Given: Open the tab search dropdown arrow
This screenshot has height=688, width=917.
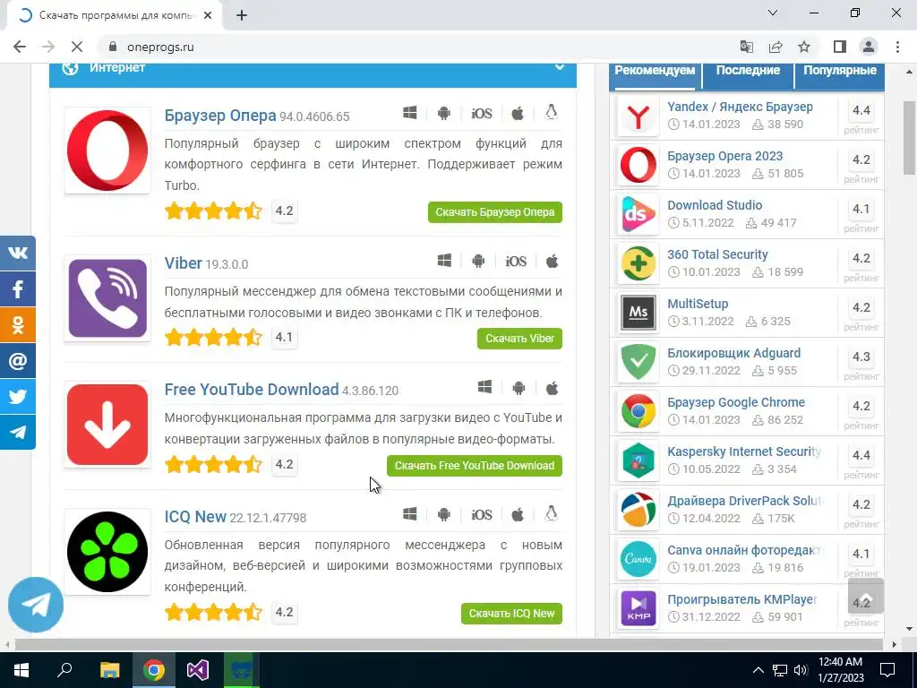Looking at the screenshot, I should 773,13.
